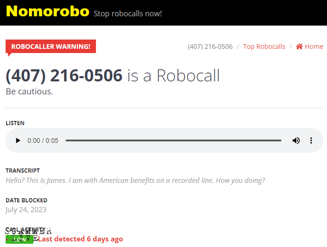Click the Last detected 6 days ago text
327x247 pixels.
(80, 239)
